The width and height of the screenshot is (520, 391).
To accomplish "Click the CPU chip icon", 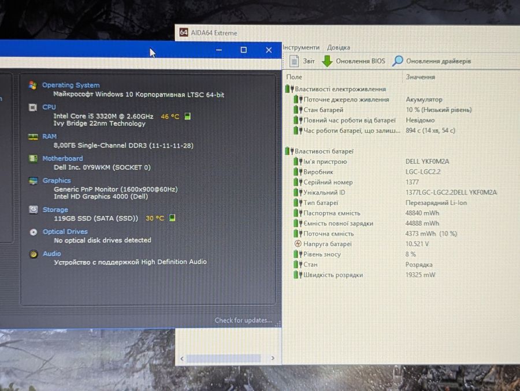I will pos(32,107).
